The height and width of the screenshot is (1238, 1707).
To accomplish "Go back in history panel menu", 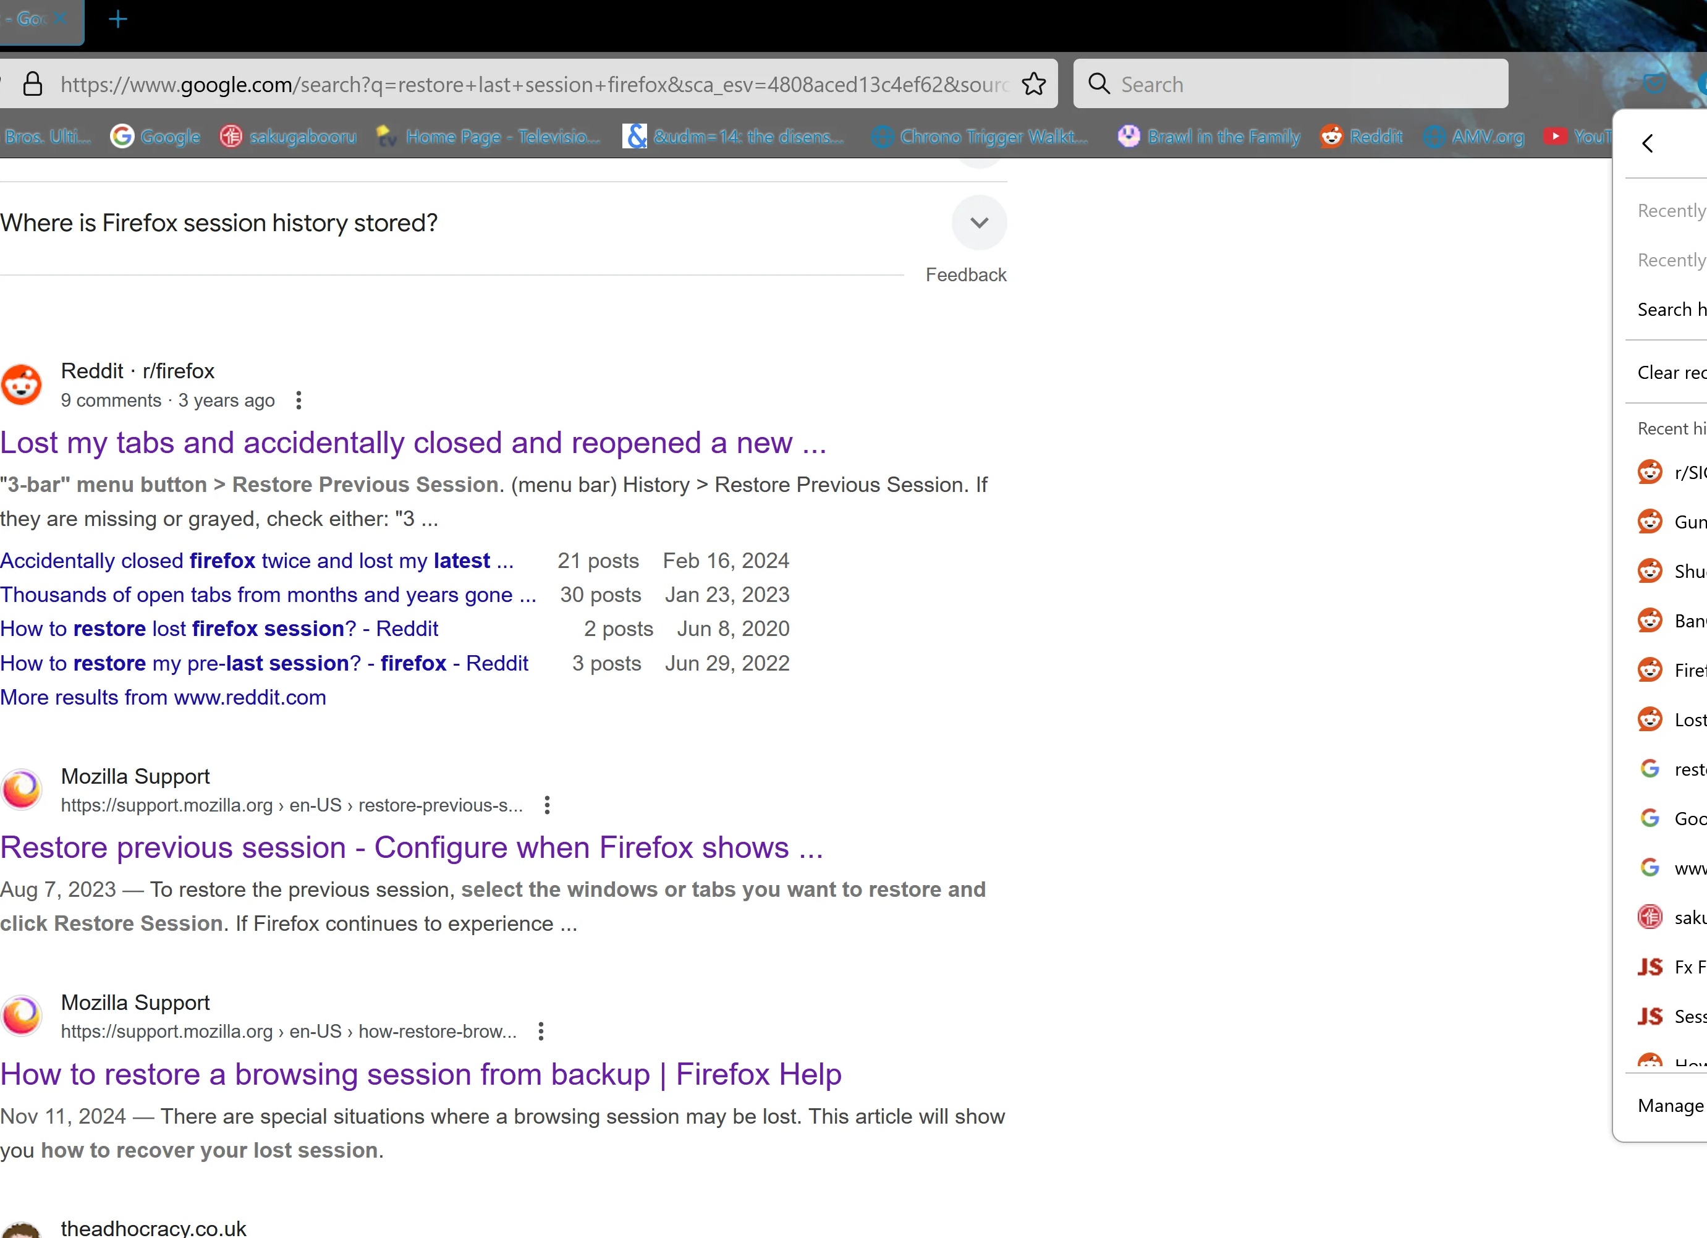I will [1648, 143].
